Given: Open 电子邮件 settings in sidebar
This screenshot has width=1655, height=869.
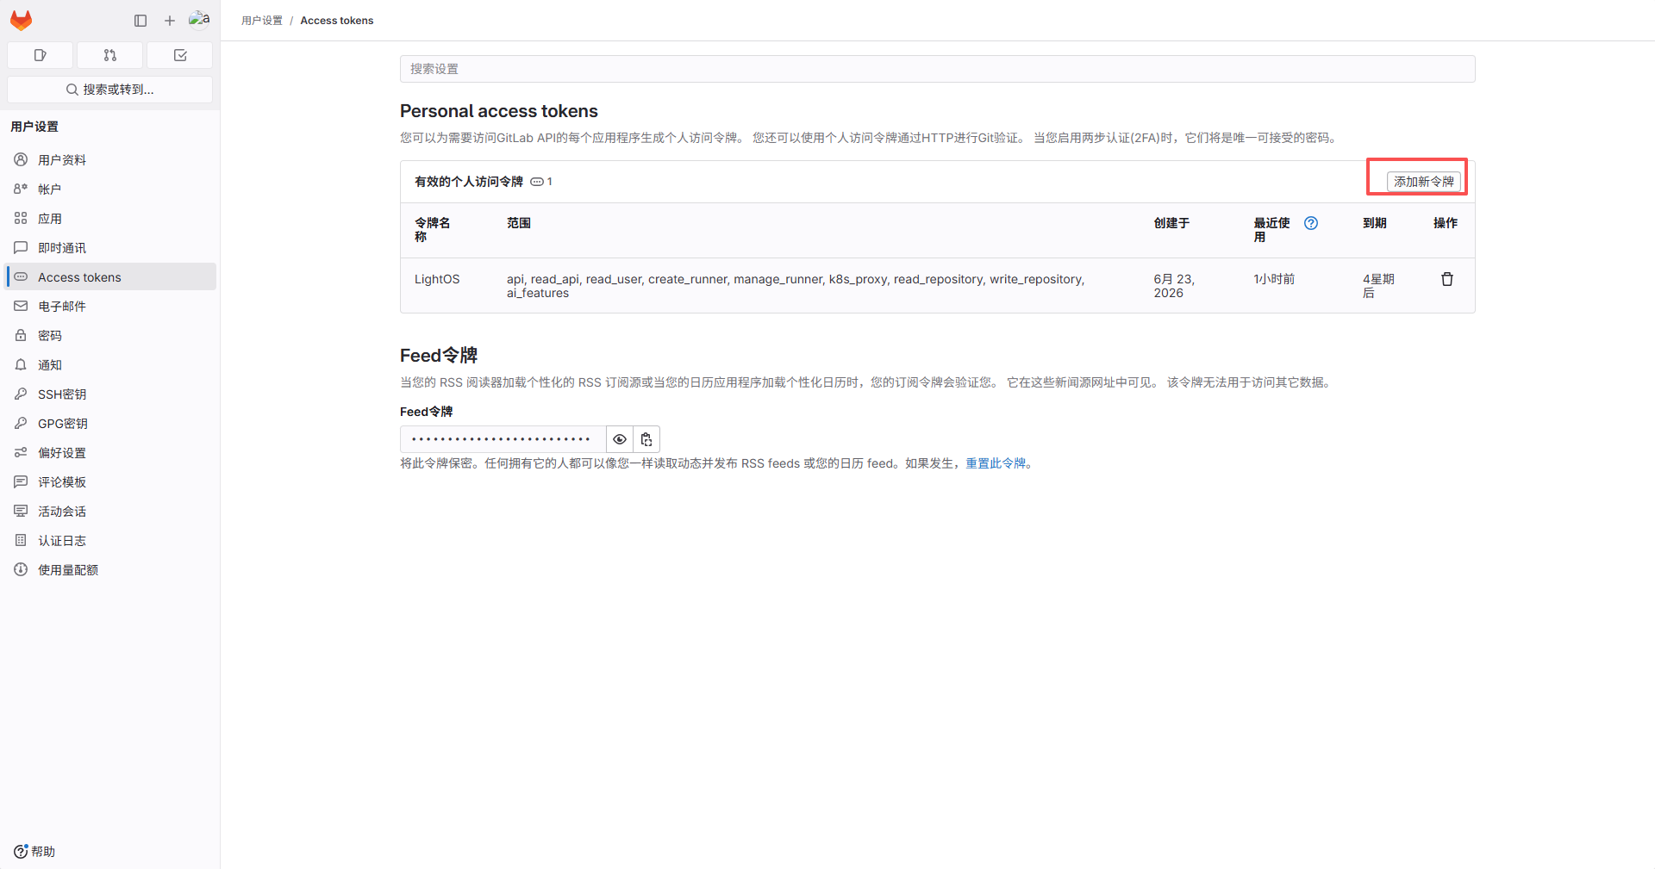Looking at the screenshot, I should [x=110, y=307].
